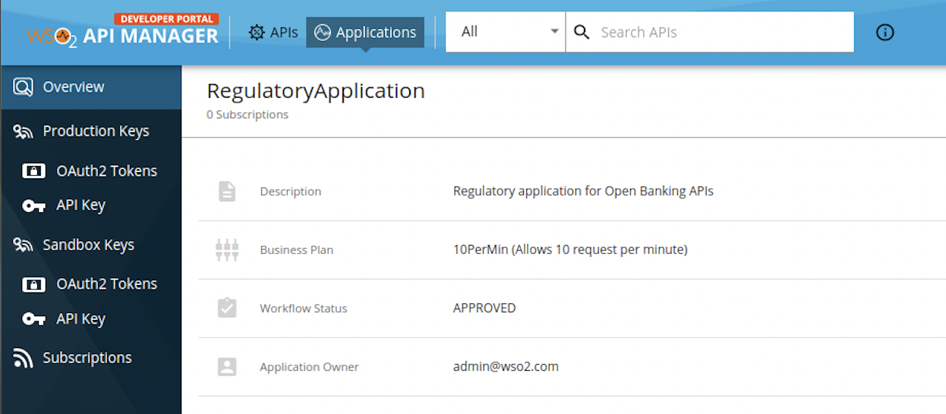Click the info icon in the header
The image size is (946, 414).
(x=885, y=33)
